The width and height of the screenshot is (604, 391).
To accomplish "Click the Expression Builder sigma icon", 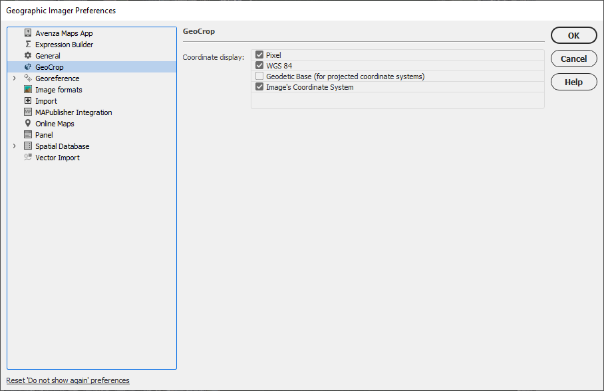I will 28,45.
